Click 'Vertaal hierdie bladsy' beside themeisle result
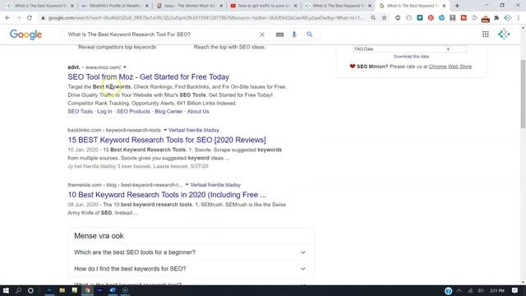Screen dimensions: 526x296 [215, 185]
